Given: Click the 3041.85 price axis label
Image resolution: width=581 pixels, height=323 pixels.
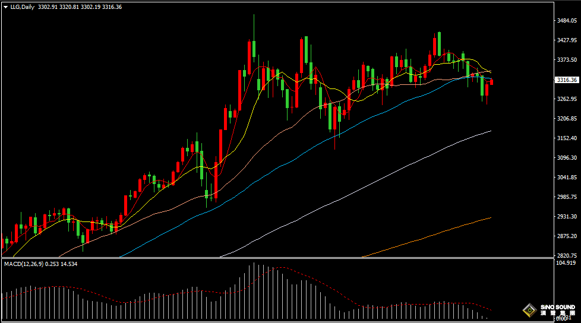Looking at the screenshot, I should 567,178.
